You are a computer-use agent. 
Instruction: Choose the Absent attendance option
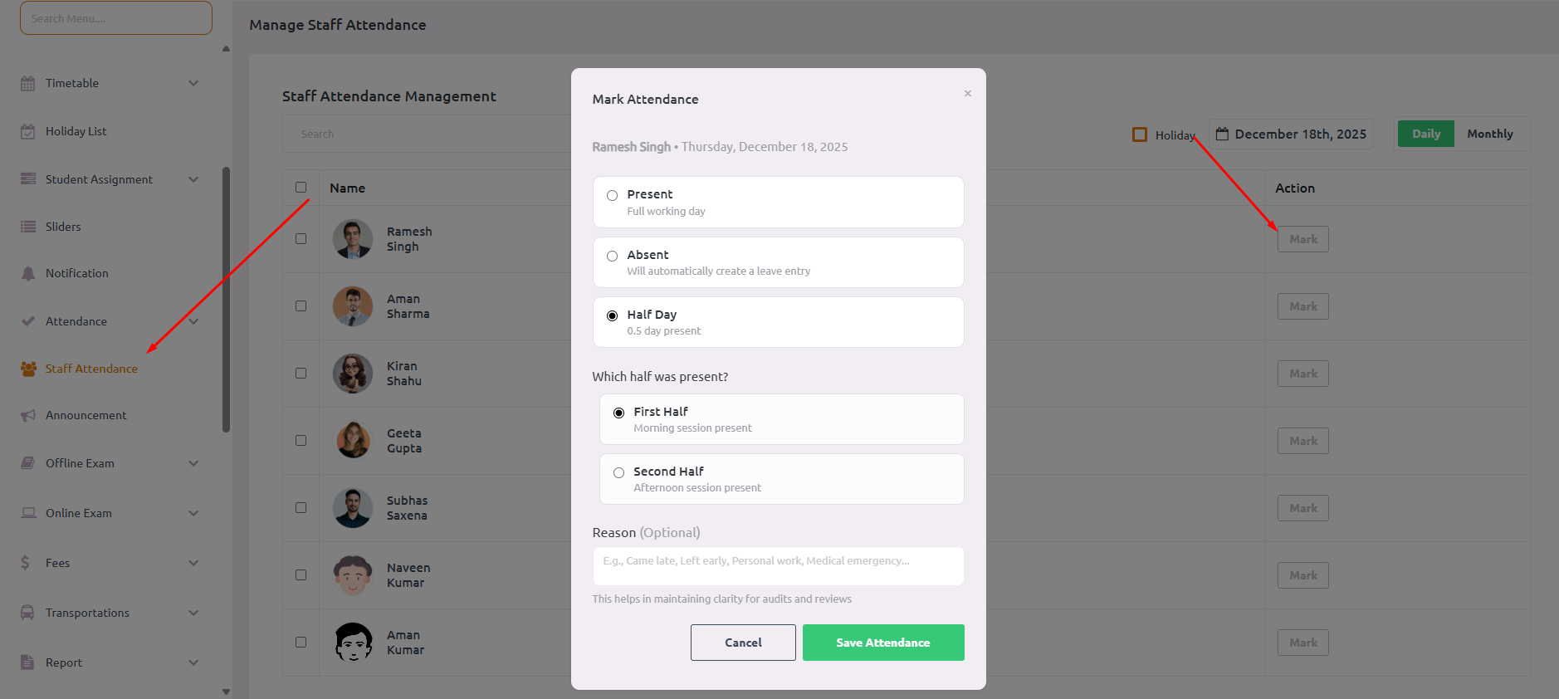(613, 256)
